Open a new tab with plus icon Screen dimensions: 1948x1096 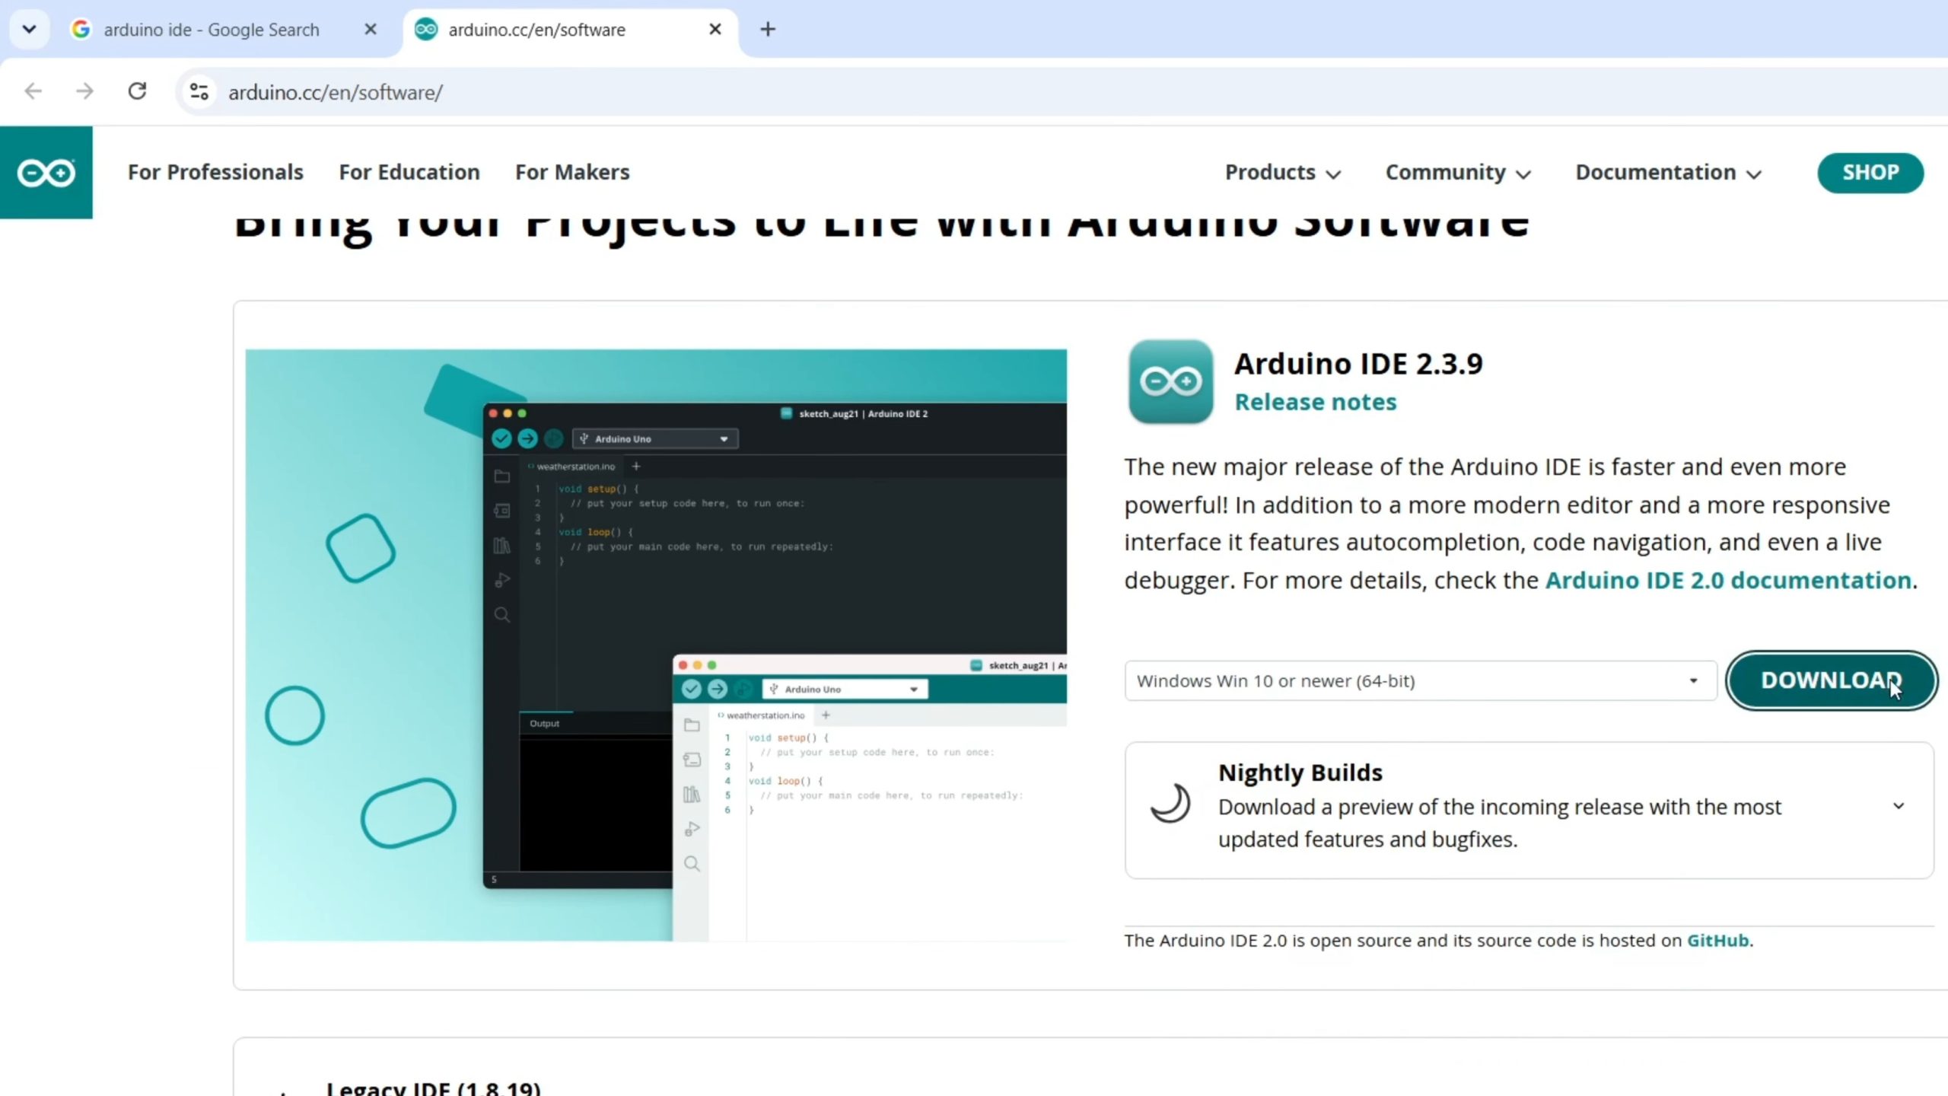[768, 30]
